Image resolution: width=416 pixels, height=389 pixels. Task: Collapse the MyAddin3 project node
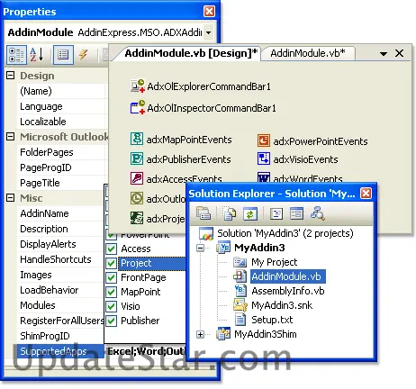pos(200,248)
